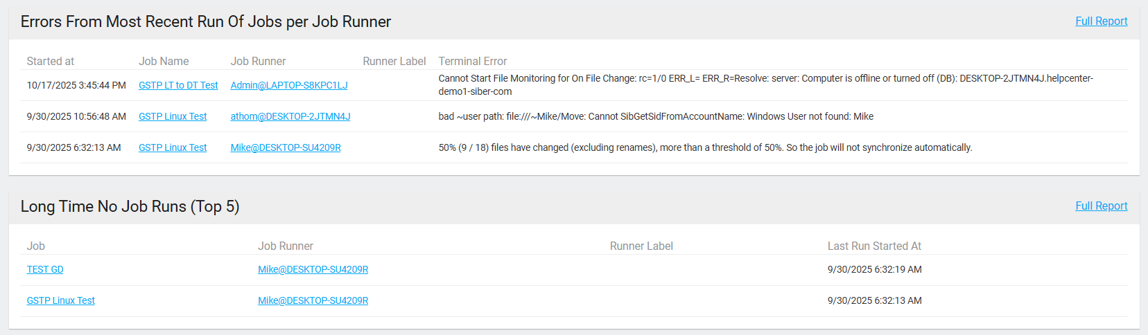Open Full Report for Long Time No Job Runs
Image resolution: width=1148 pixels, height=335 pixels.
click(x=1101, y=206)
